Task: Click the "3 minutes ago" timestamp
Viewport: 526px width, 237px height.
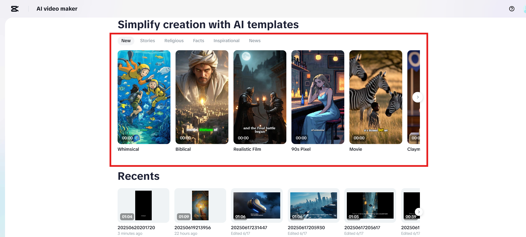Action: 130,234
